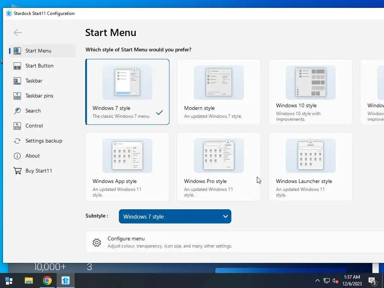Screen dimensions: 384x288
Task: Select the Windows 7 style card
Action: click(x=127, y=92)
